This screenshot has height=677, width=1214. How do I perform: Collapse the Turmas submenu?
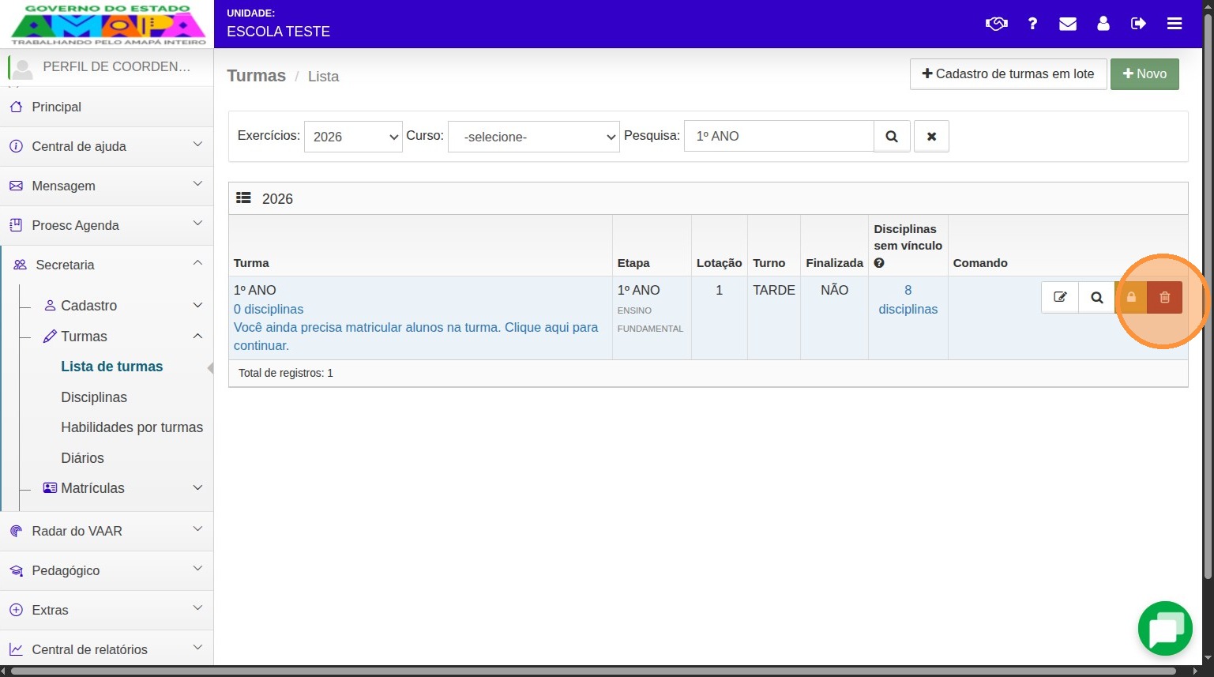click(124, 337)
